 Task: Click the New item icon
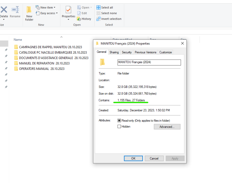pos(37,7)
